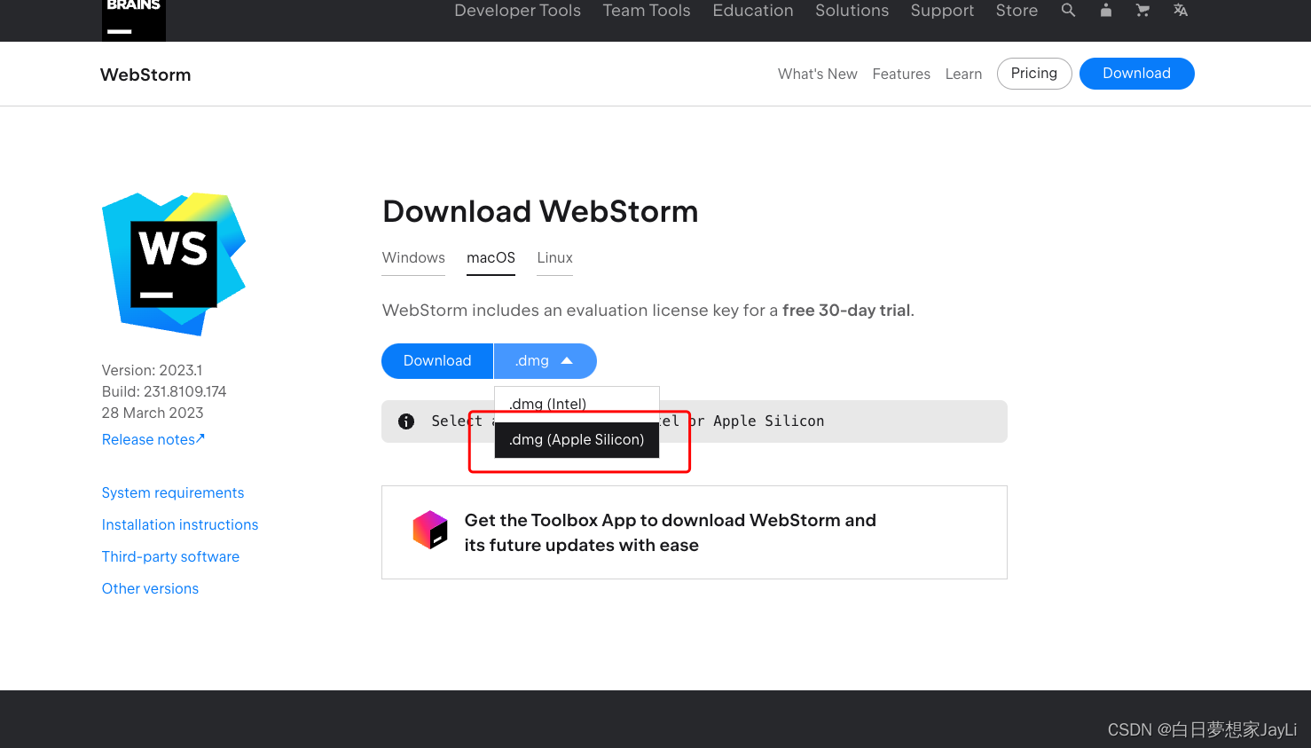Screen dimensions: 1311x748
Task: Open Installation instructions link
Action: pyautogui.click(x=180, y=524)
